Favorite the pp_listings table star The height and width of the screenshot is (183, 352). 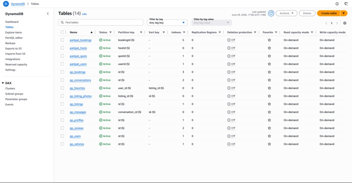point(269,104)
